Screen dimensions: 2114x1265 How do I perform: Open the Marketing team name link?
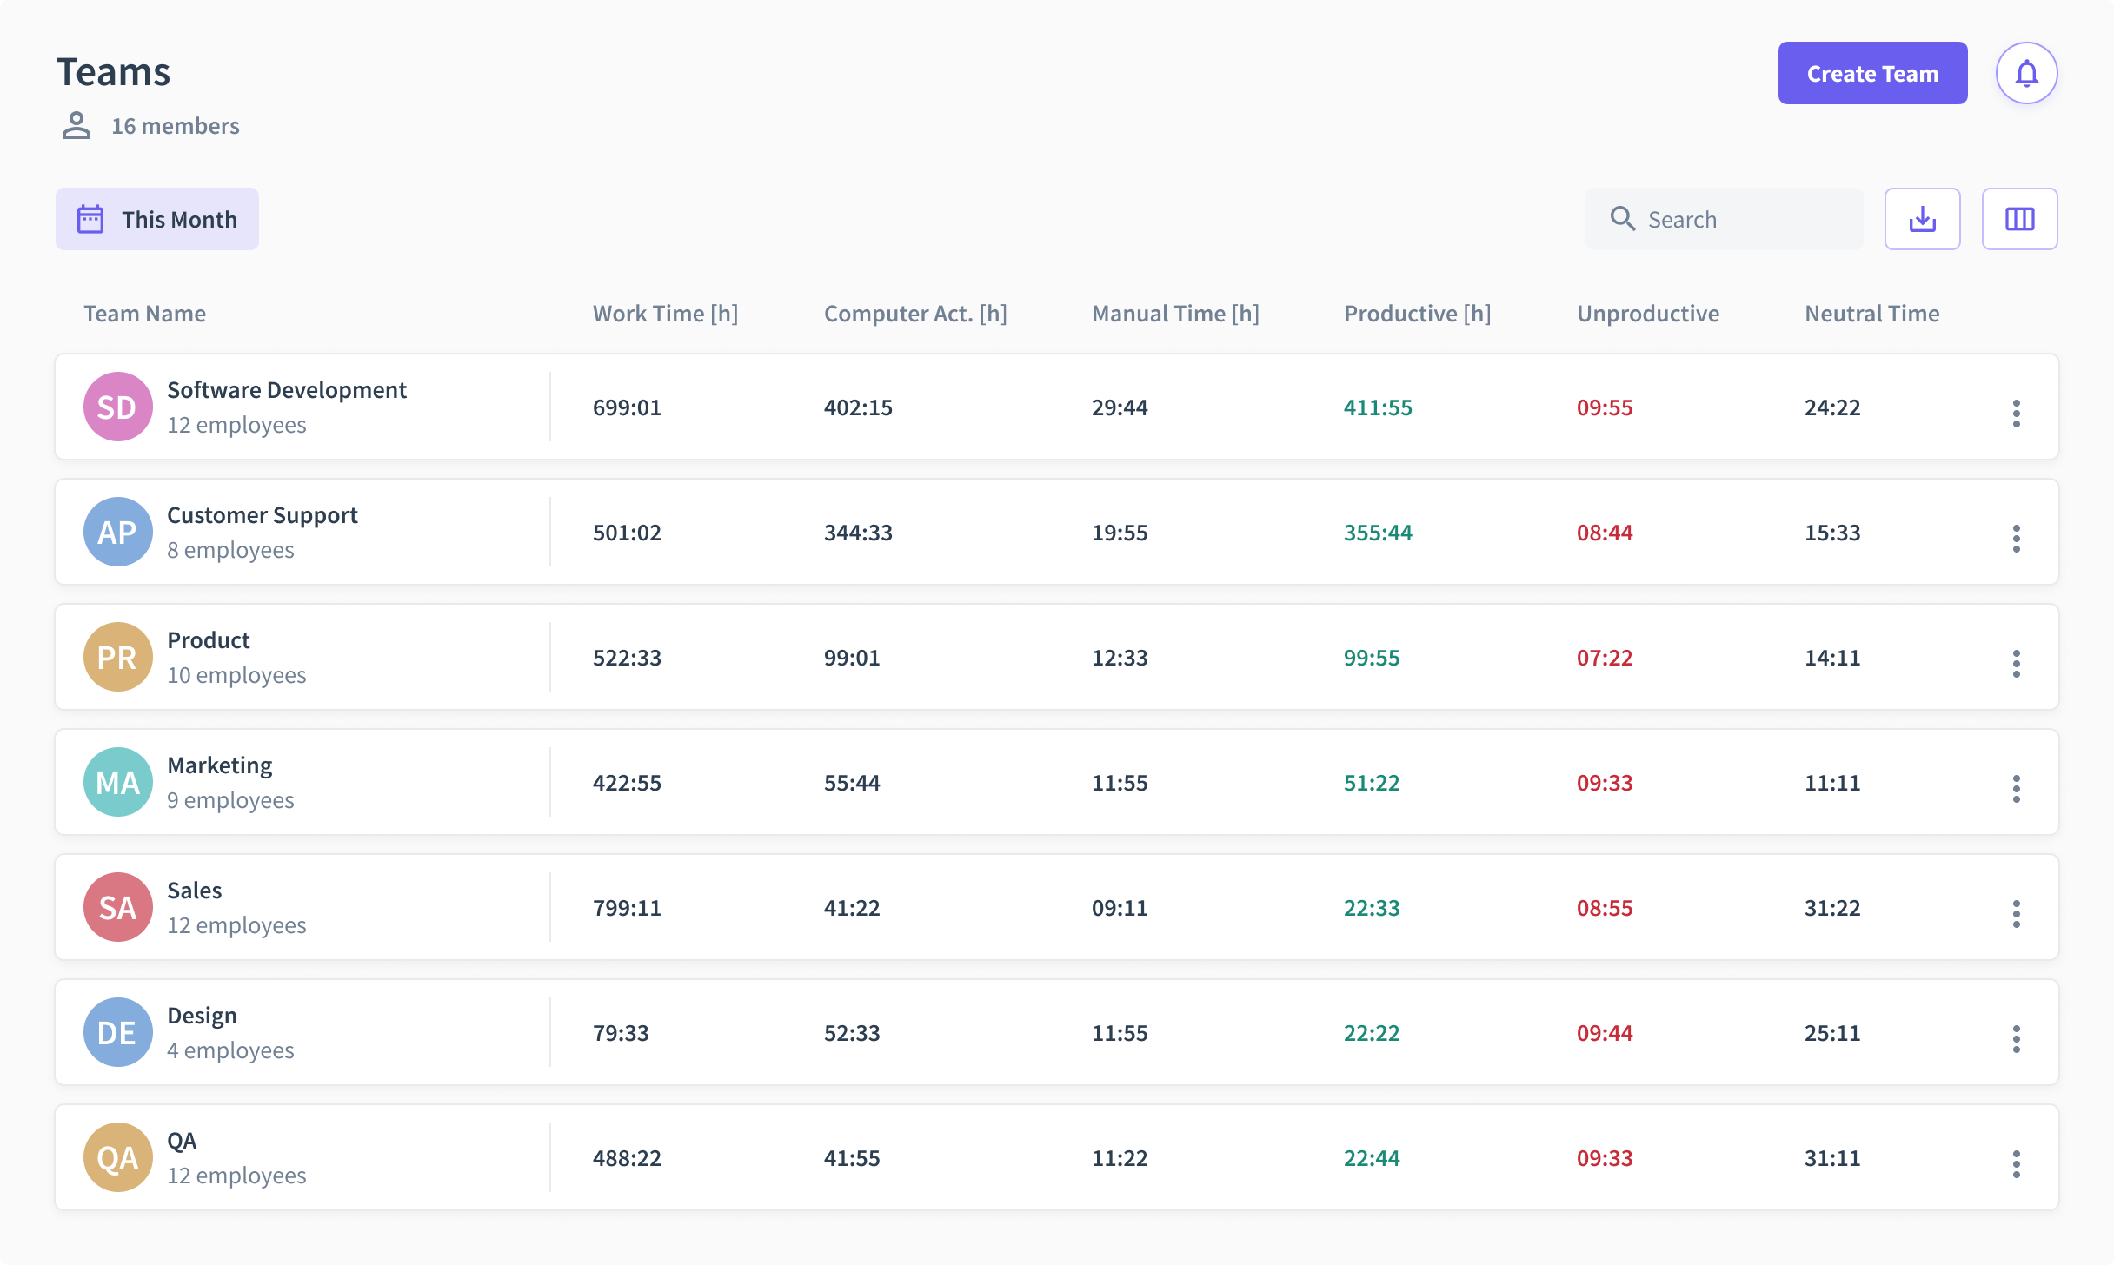click(x=219, y=765)
